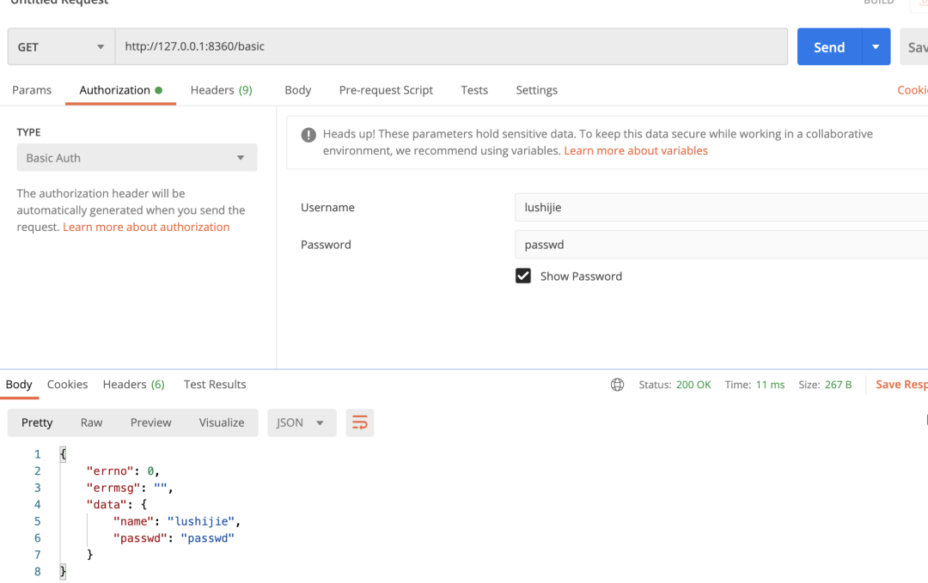Screen dimensions: 928x583
Task: Click the Send button dropdown arrow
Action: (x=876, y=47)
